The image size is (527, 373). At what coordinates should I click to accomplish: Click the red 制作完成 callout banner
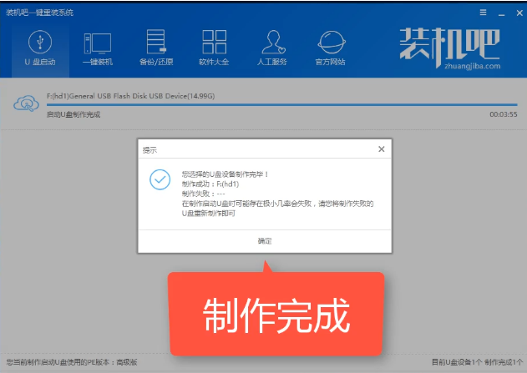coord(276,315)
